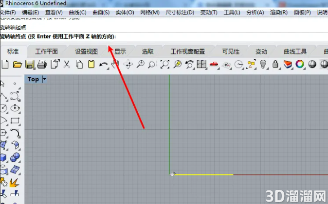This screenshot has height=204, width=328.
Task: Click the red car icon
Action: 214,64
